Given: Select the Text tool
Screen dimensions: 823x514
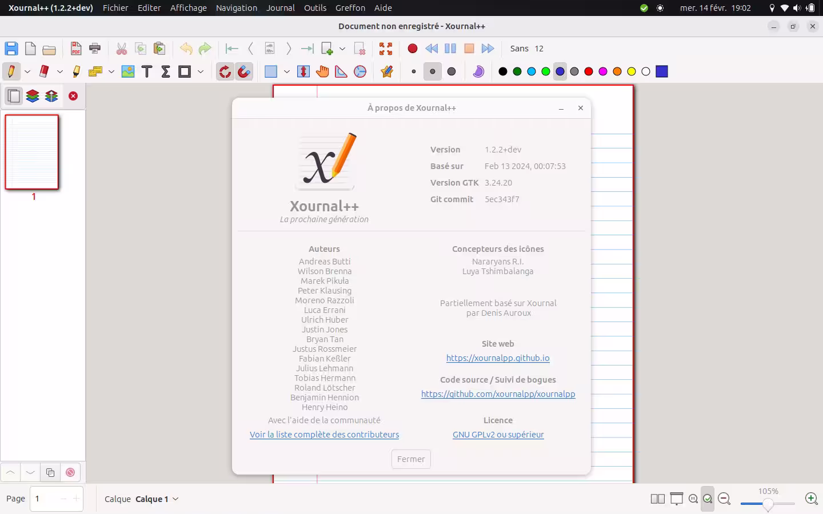Looking at the screenshot, I should point(147,71).
